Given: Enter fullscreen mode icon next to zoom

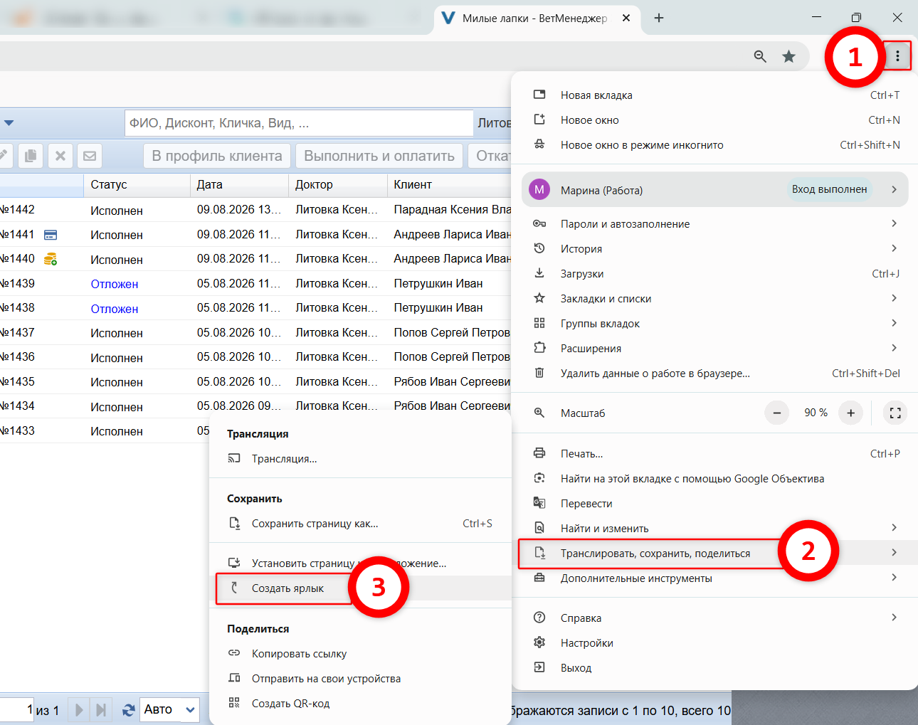Looking at the screenshot, I should click(895, 413).
